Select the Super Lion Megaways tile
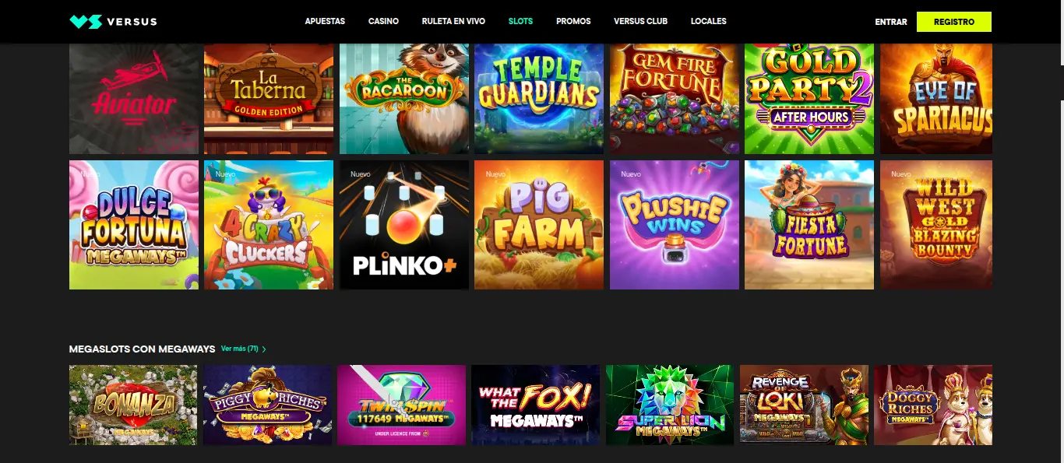 (x=670, y=405)
